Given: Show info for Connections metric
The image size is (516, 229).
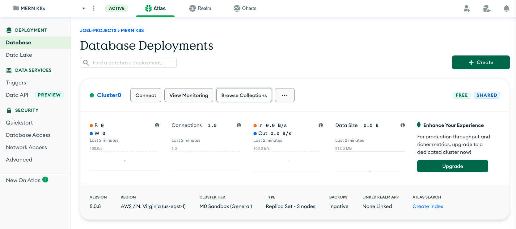Looking at the screenshot, I should [239, 125].
